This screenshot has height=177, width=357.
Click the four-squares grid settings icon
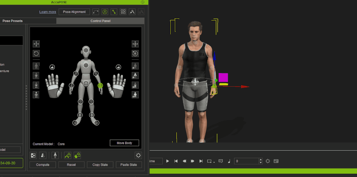pyautogui.click(x=123, y=12)
